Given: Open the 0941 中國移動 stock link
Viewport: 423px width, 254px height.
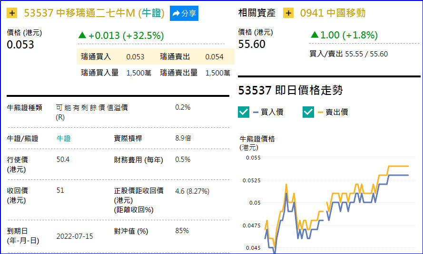Looking at the screenshot, I should click(333, 13).
